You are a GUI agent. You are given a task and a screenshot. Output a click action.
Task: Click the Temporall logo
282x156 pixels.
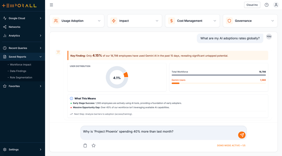coord(19,6)
